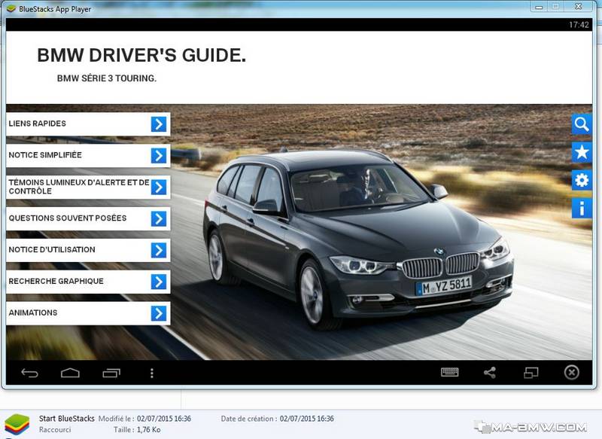
Task: Click the circled X exit icon
Action: [x=572, y=372]
